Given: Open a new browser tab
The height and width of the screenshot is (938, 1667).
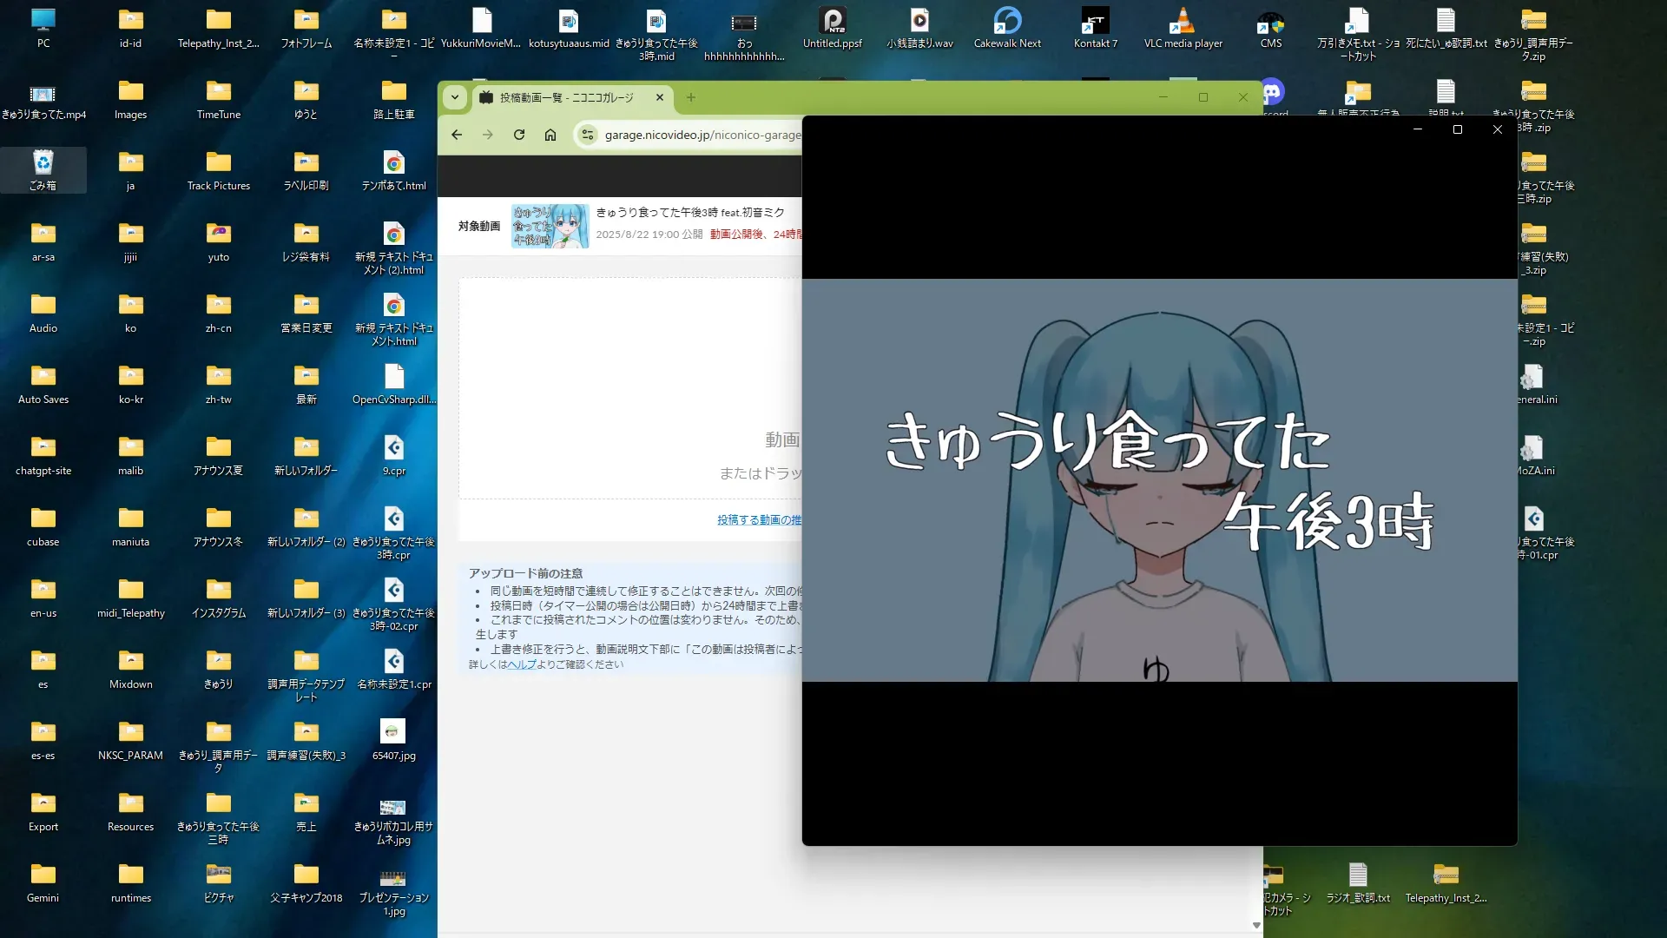Looking at the screenshot, I should 691,97.
